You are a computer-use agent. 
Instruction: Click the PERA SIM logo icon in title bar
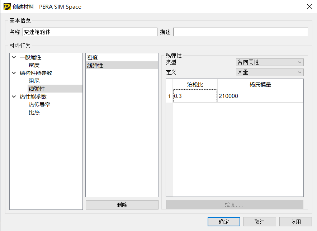pos(6,6)
